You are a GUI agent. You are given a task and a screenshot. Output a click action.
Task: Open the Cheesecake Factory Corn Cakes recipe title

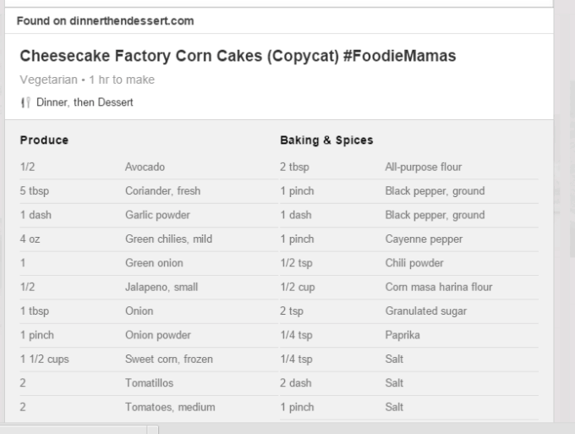(x=238, y=56)
